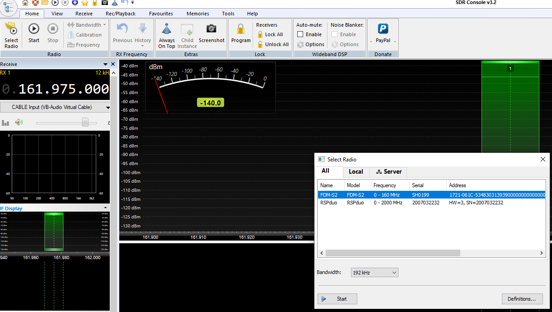Screen dimensions: 552x312
Task: Click Start in the Select Radio dialog
Action: pyautogui.click(x=337, y=299)
